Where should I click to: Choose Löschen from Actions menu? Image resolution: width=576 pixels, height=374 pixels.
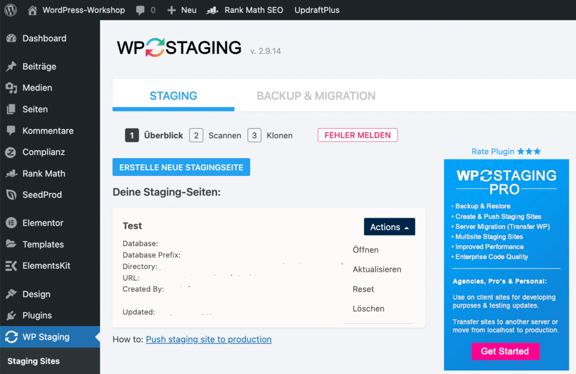point(368,309)
